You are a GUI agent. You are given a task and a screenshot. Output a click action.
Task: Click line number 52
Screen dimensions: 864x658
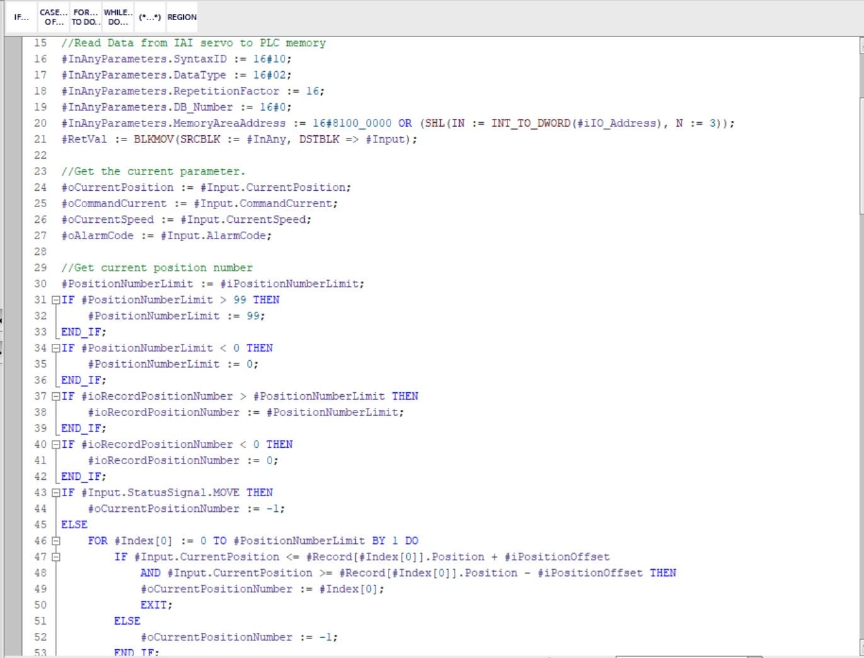pyautogui.click(x=40, y=637)
